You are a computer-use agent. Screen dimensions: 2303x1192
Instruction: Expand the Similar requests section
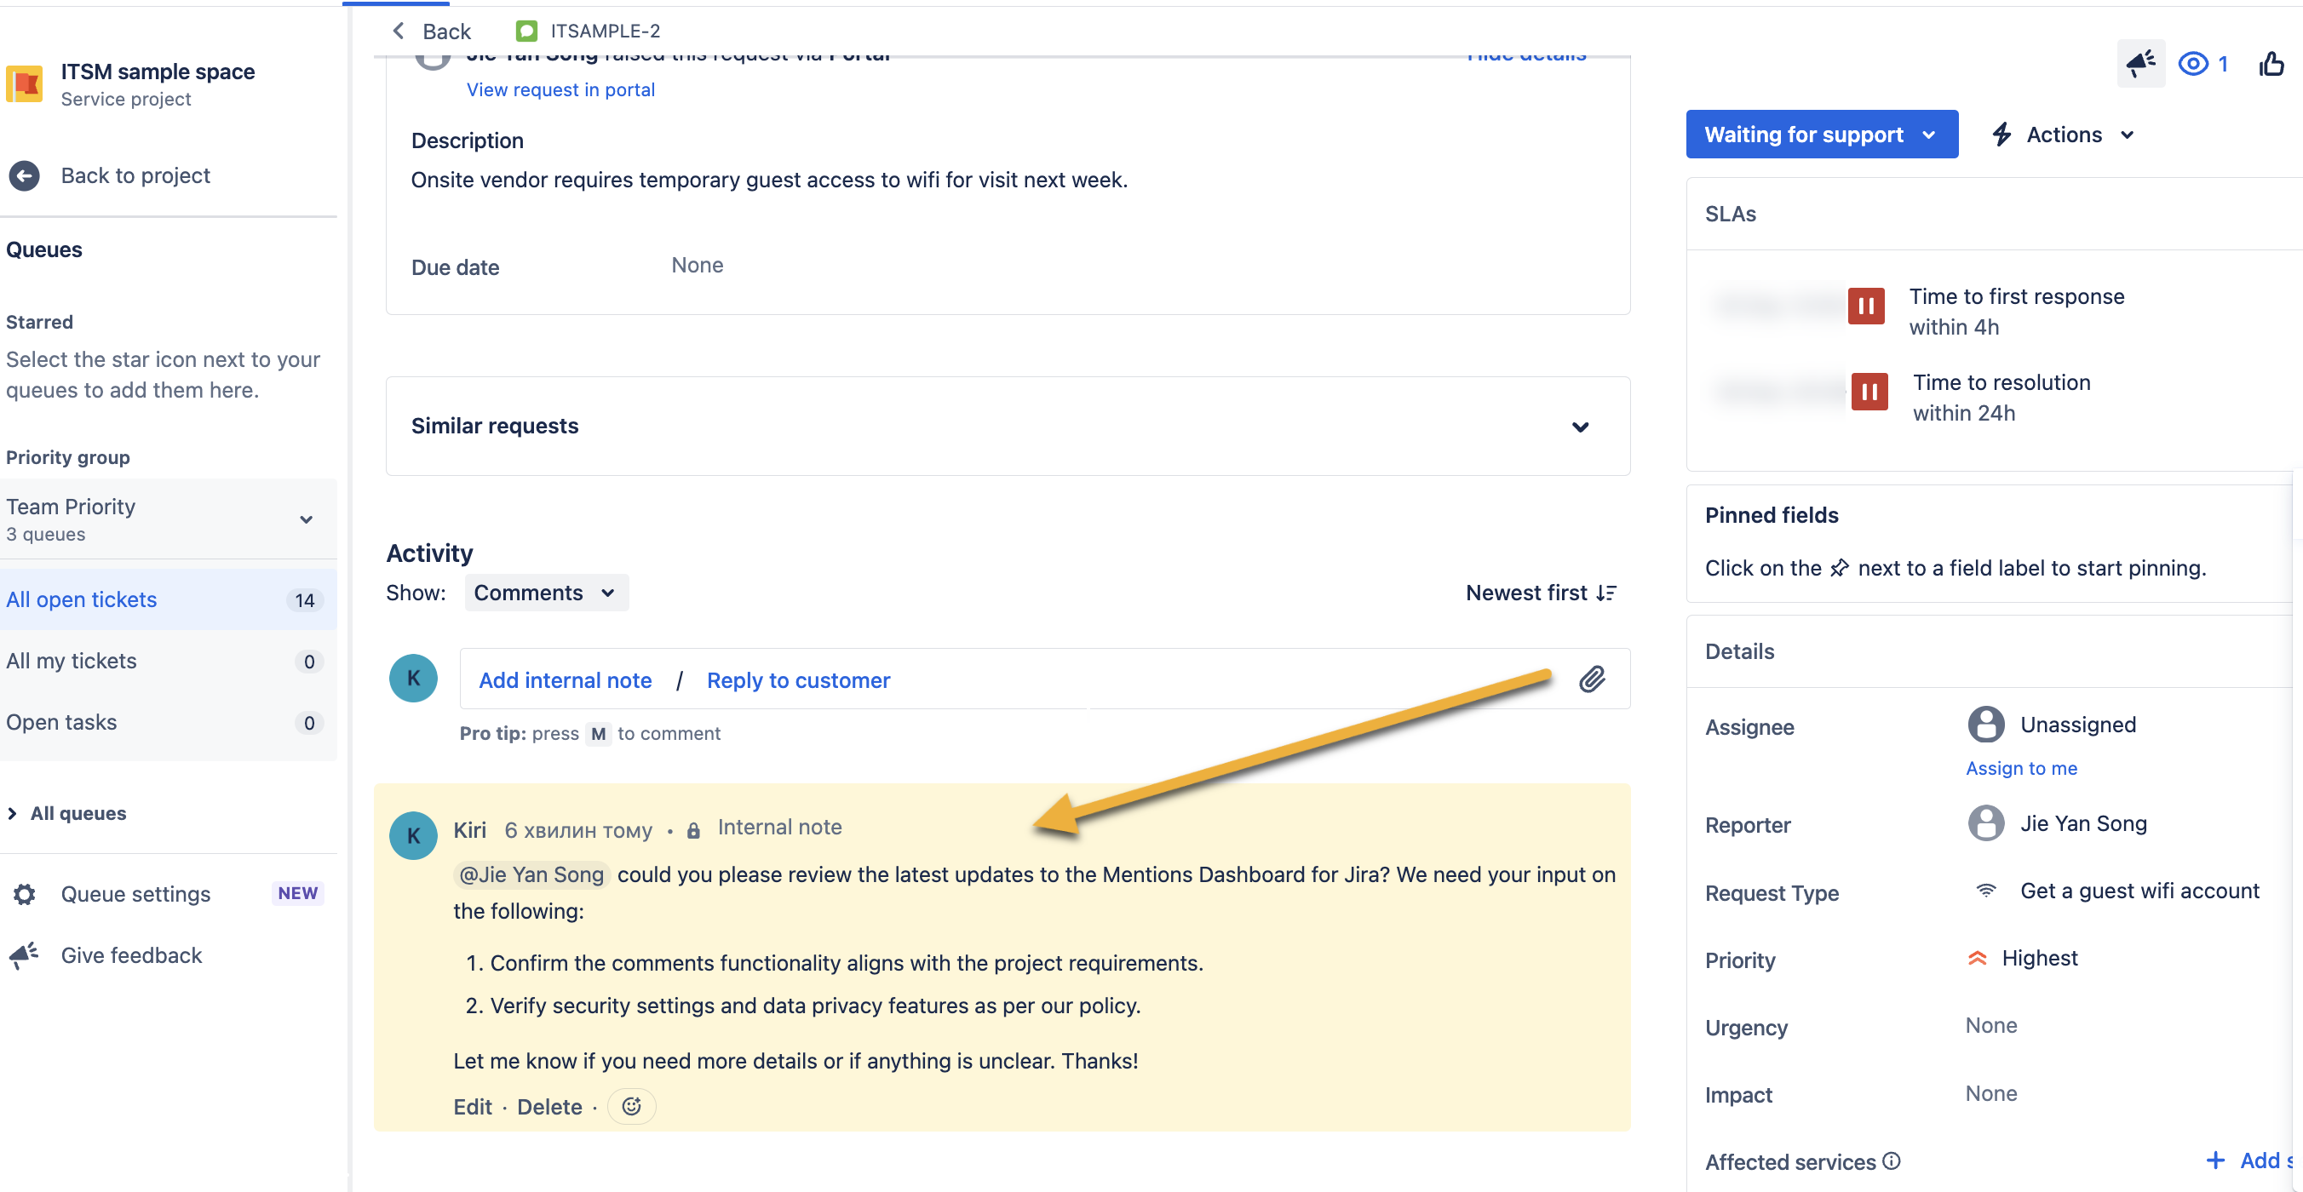tap(1581, 427)
